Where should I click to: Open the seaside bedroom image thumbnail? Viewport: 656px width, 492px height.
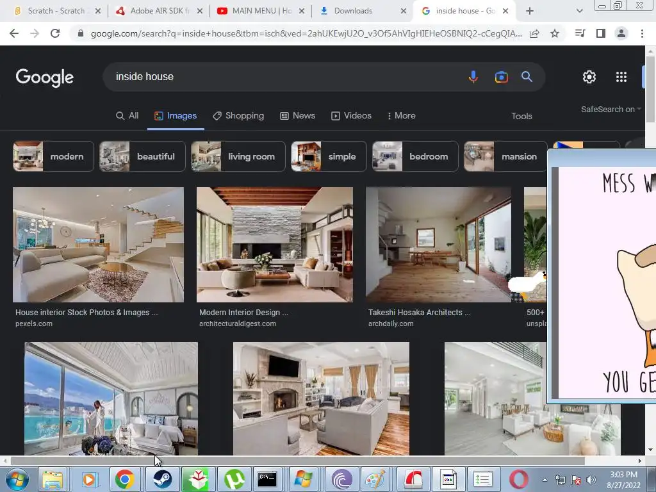[x=111, y=398]
